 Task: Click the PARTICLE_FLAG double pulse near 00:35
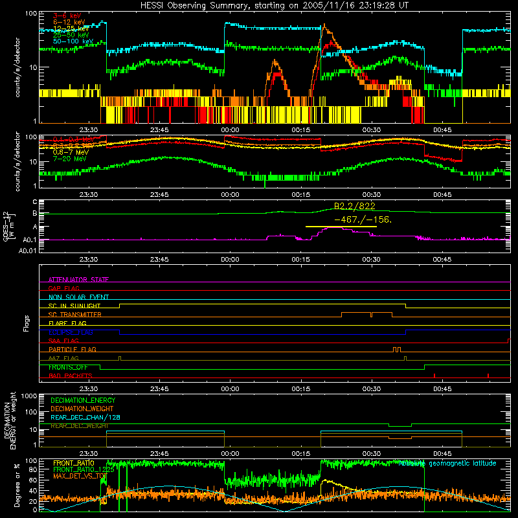tap(397, 350)
